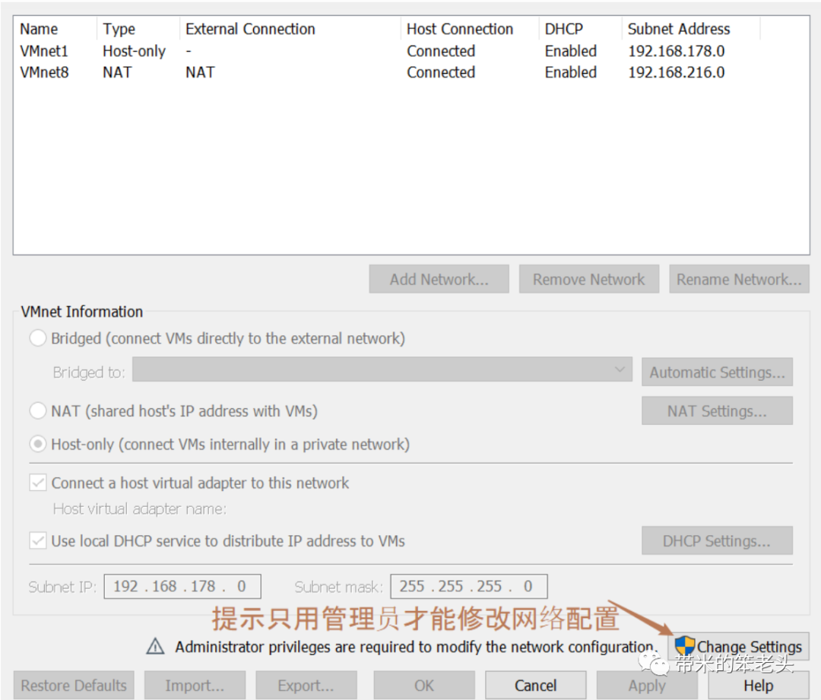Click the Cancel button
Image resolution: width=821 pixels, height=700 pixels.
click(535, 686)
